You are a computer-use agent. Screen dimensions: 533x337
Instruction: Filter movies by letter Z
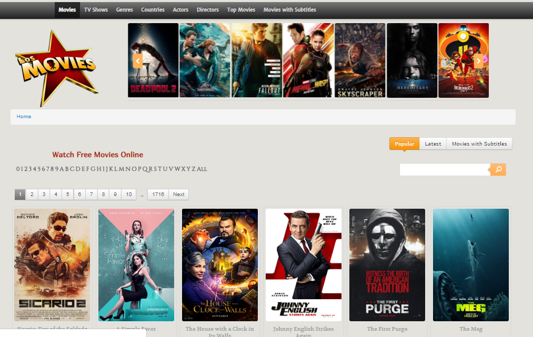tap(194, 169)
